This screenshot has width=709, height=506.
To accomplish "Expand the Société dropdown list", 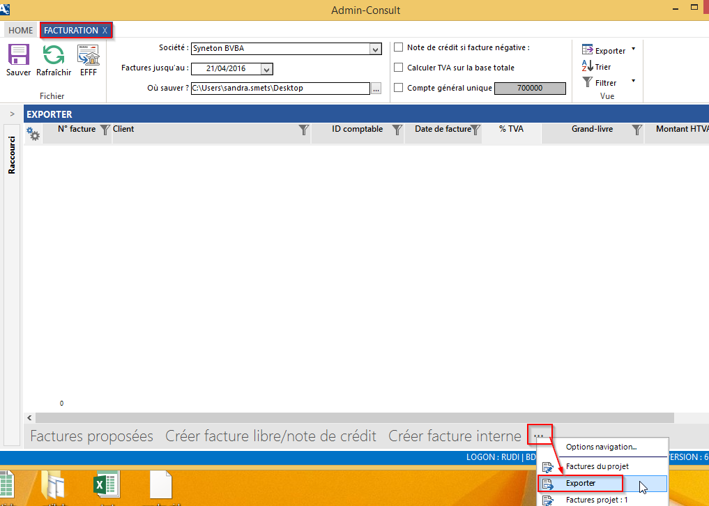I will (x=376, y=49).
